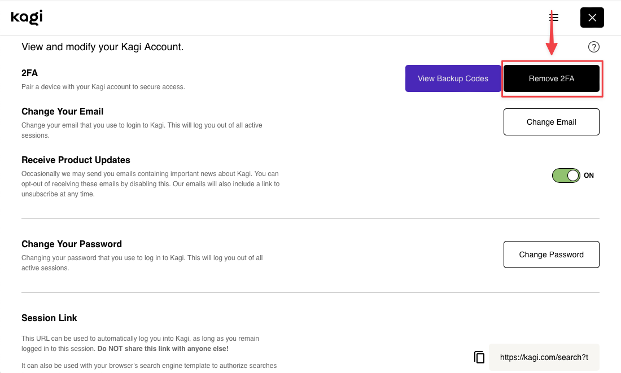The height and width of the screenshot is (373, 621).
Task: Click View Backup Codes
Action: tap(453, 78)
